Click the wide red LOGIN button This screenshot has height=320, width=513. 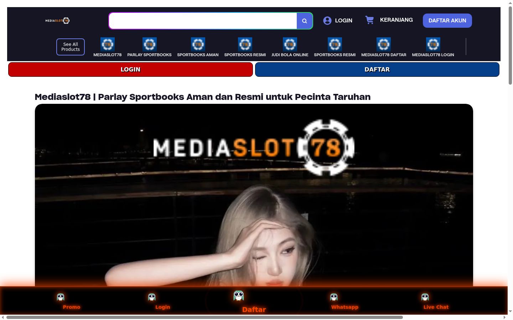130,69
